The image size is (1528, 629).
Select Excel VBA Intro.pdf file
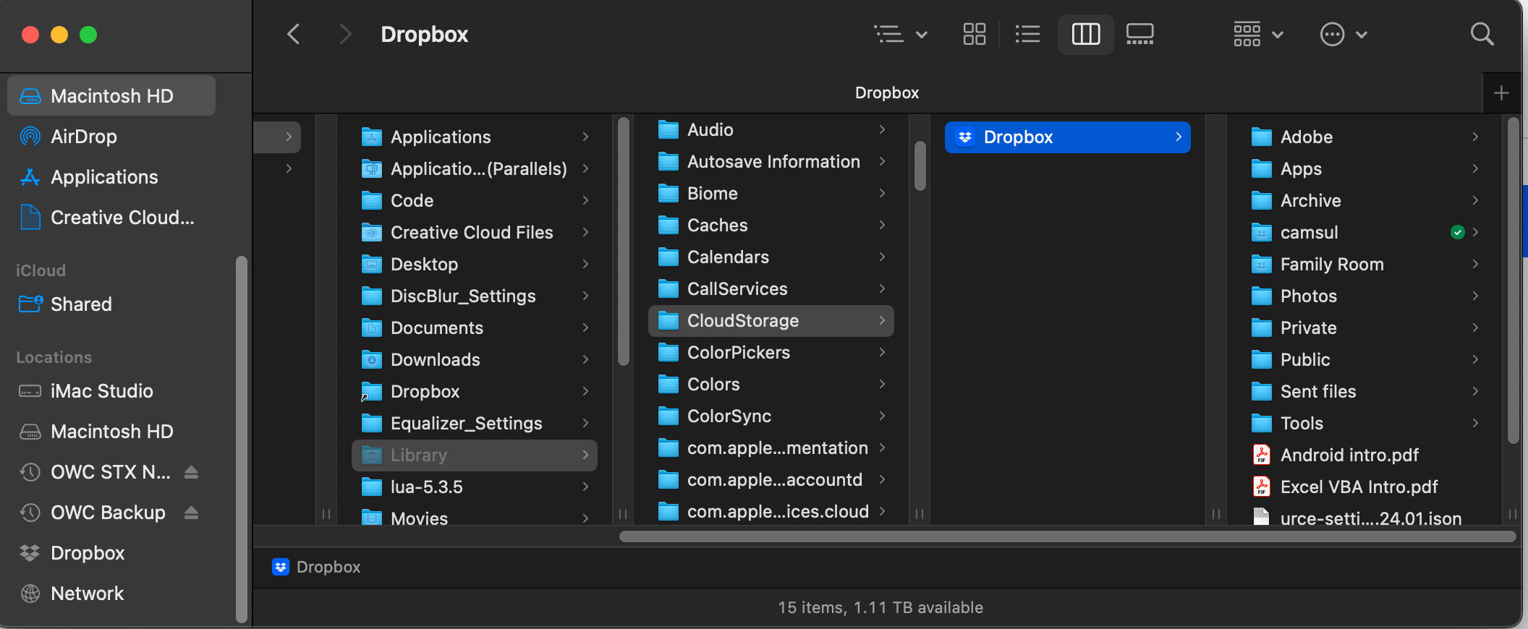(1364, 487)
